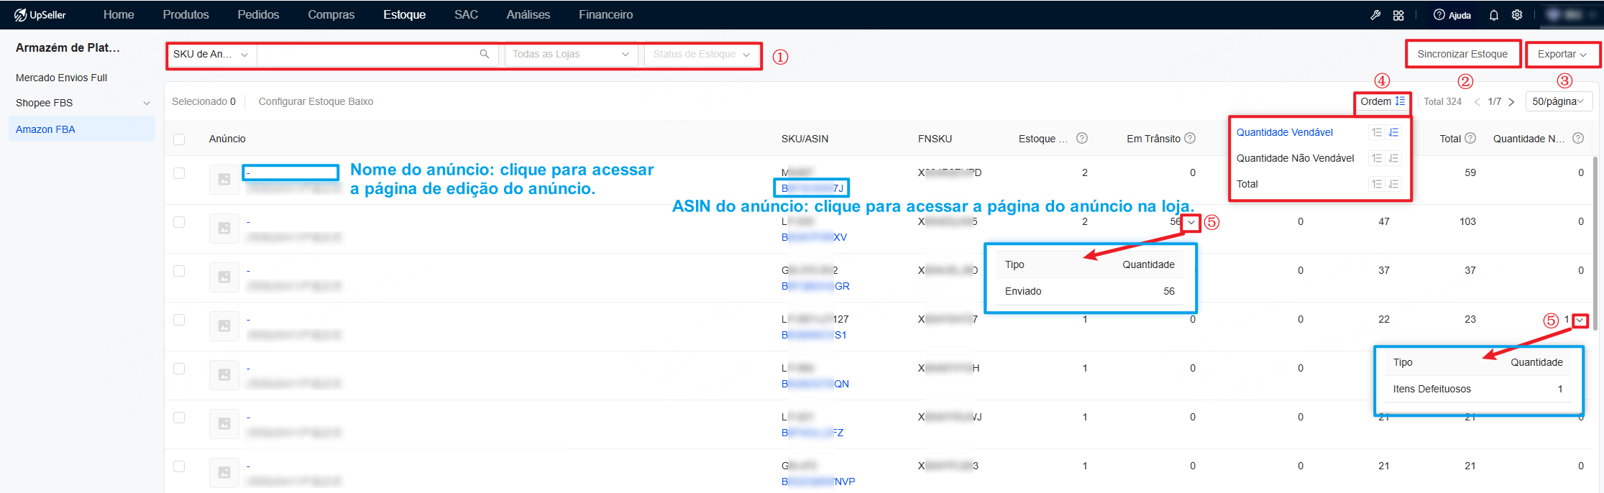Image resolution: width=1604 pixels, height=493 pixels.
Task: Expand Quantidade N... details arrow in S1 row
Action: coord(1580,321)
